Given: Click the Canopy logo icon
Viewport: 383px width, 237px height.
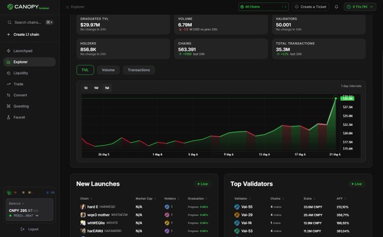Looking at the screenshot, I should (x=10, y=7).
